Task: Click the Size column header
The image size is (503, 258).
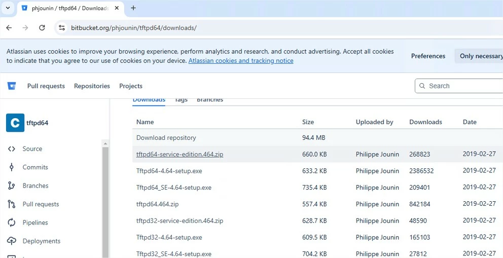Action: [x=308, y=122]
